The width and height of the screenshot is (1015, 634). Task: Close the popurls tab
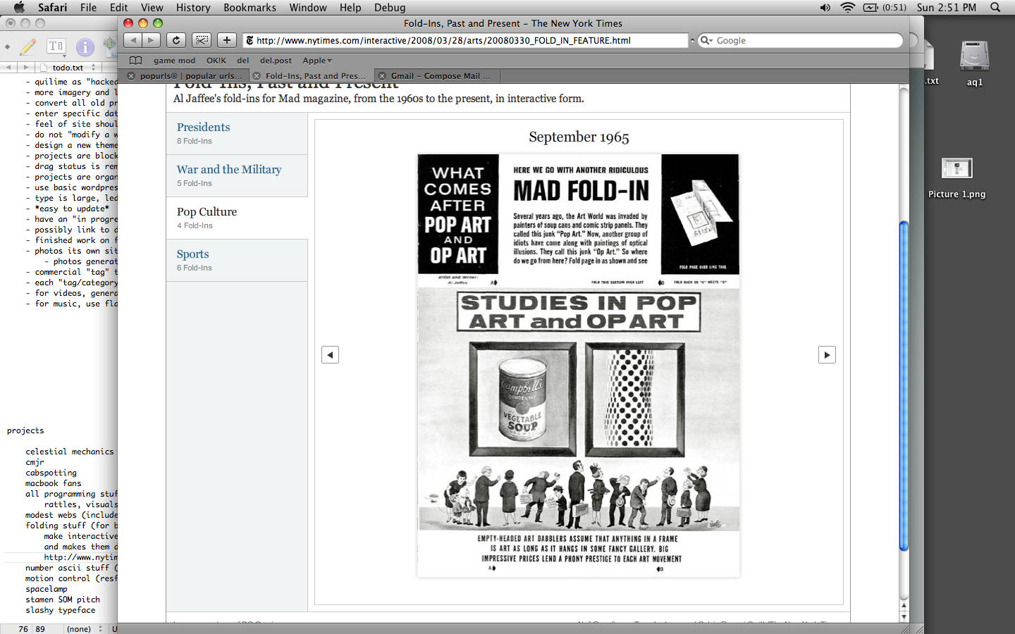[x=131, y=76]
